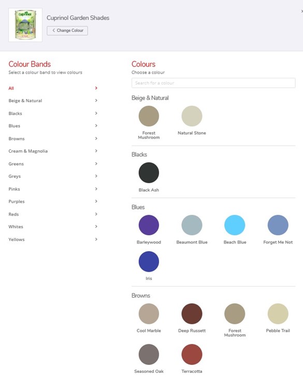Pick the Beaumont Blue colour swatch
303x379 pixels.
(192, 225)
